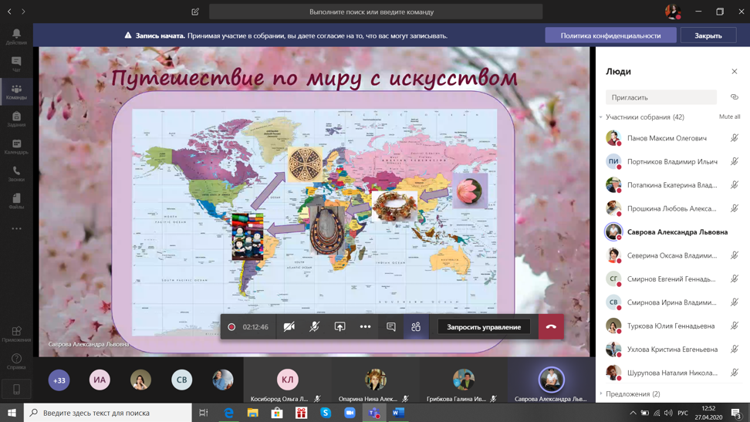Screen dimensions: 750x422
Task: Click the new chat compose icon
Action: tap(195, 12)
